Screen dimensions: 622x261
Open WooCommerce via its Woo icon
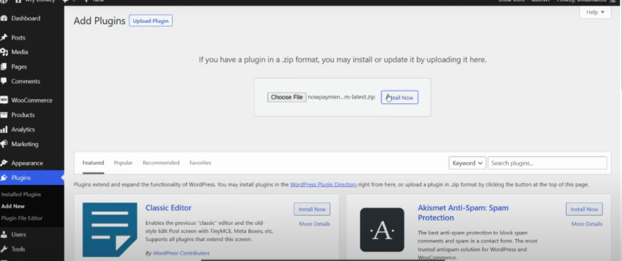[4, 100]
